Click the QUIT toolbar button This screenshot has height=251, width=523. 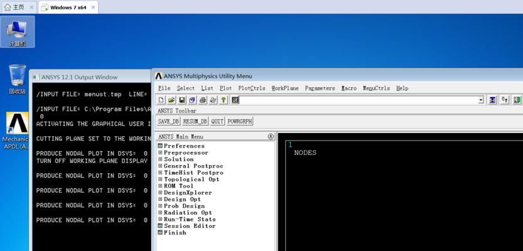pyautogui.click(x=217, y=122)
